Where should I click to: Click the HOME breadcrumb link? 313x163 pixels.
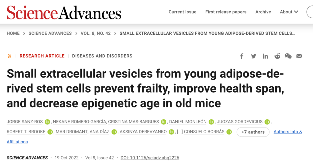(x=13, y=34)
